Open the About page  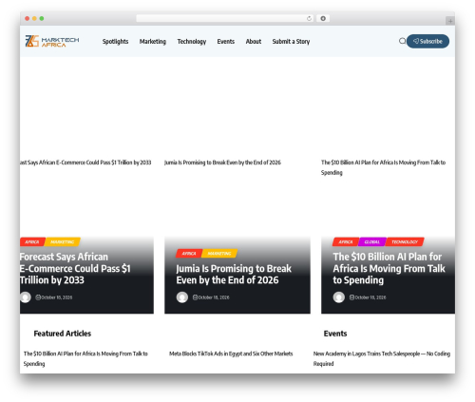[x=254, y=41]
